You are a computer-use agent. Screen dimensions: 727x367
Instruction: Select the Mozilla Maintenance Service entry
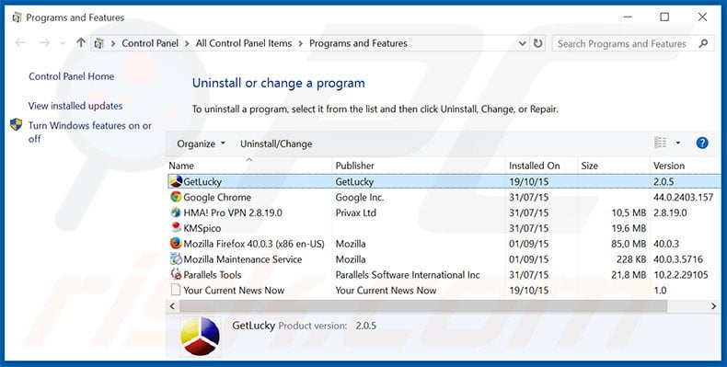(243, 259)
